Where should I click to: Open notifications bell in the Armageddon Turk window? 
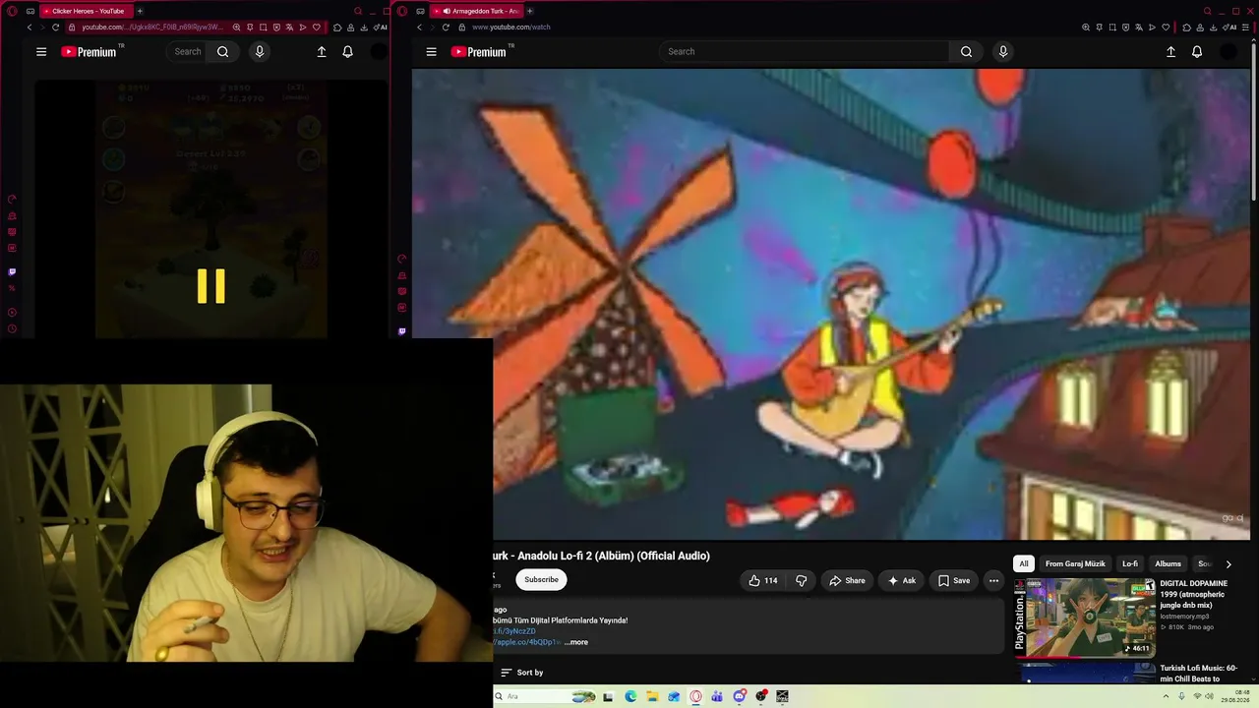point(1197,52)
